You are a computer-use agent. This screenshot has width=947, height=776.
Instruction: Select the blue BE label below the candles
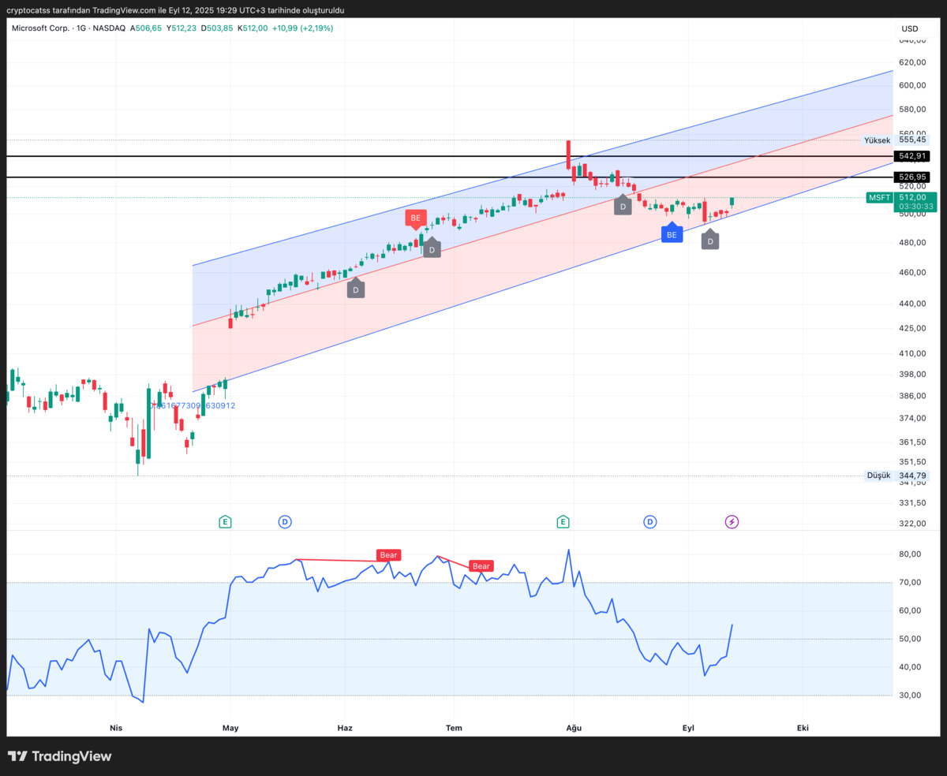[x=672, y=233]
